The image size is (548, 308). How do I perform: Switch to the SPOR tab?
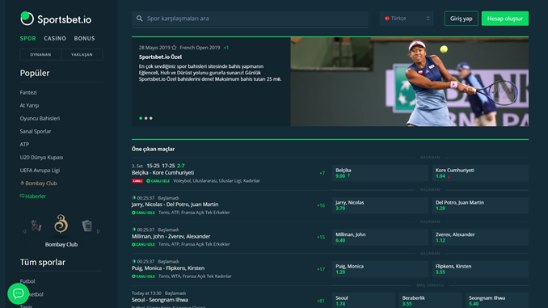(28, 39)
